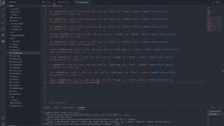Open the database cylinder icon in activity bar

(3, 35)
